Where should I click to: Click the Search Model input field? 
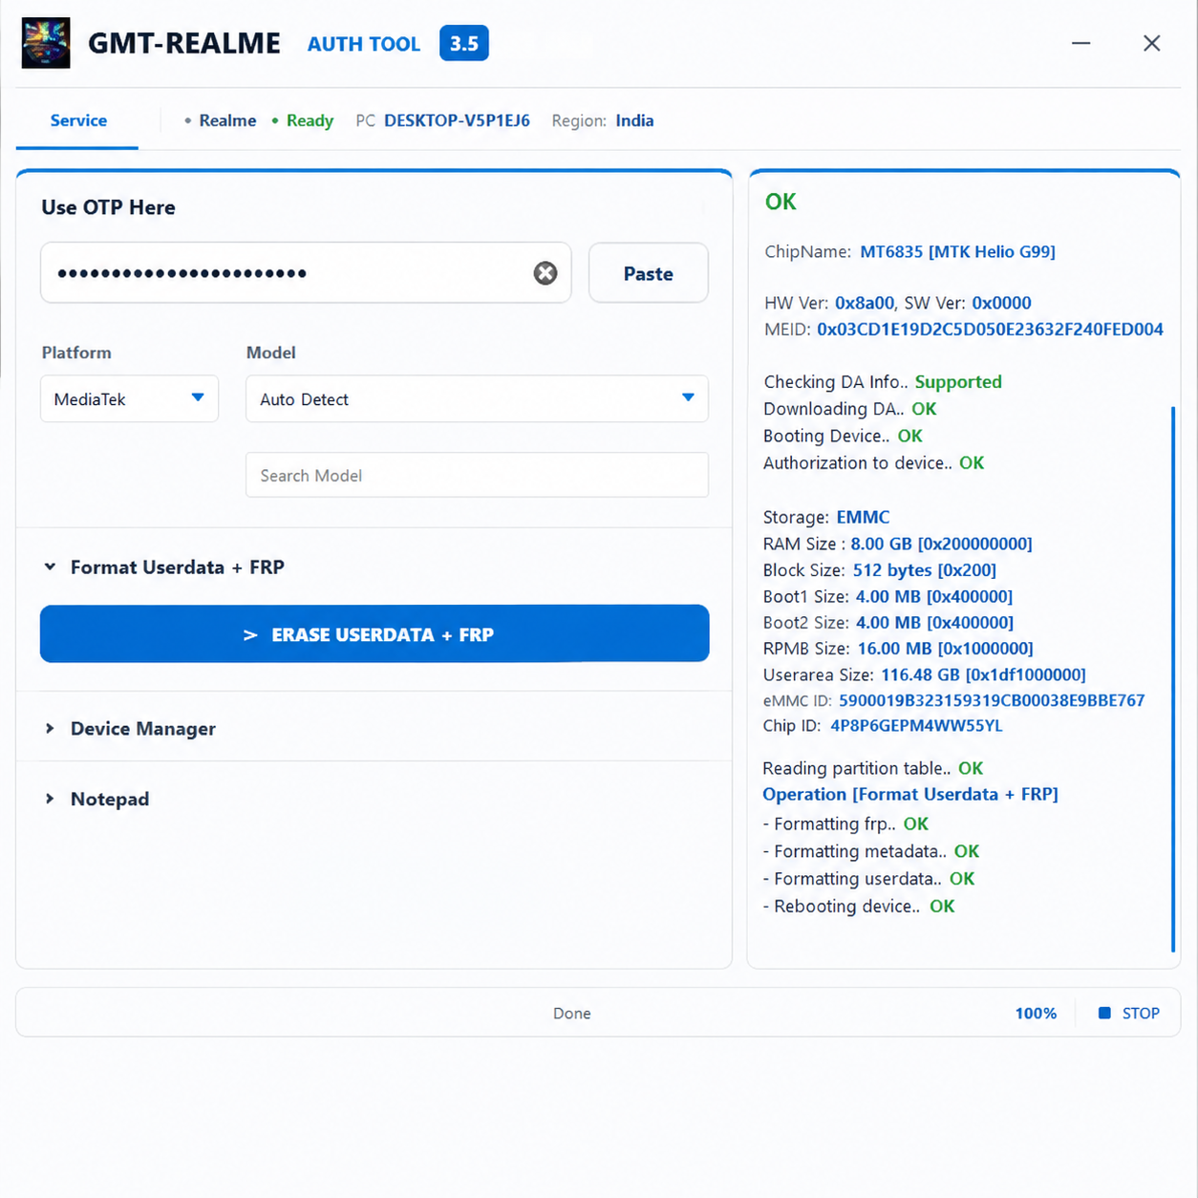click(x=477, y=475)
